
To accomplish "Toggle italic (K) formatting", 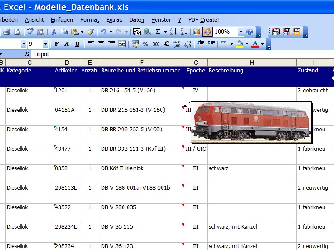I will (67, 44).
